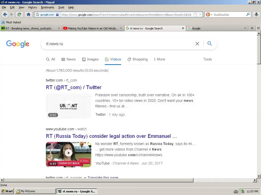
Task: Switch to News results
Action: point(68,59)
